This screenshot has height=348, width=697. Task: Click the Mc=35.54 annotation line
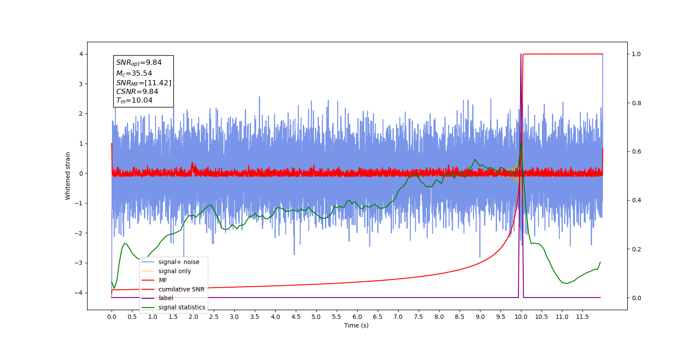(134, 74)
